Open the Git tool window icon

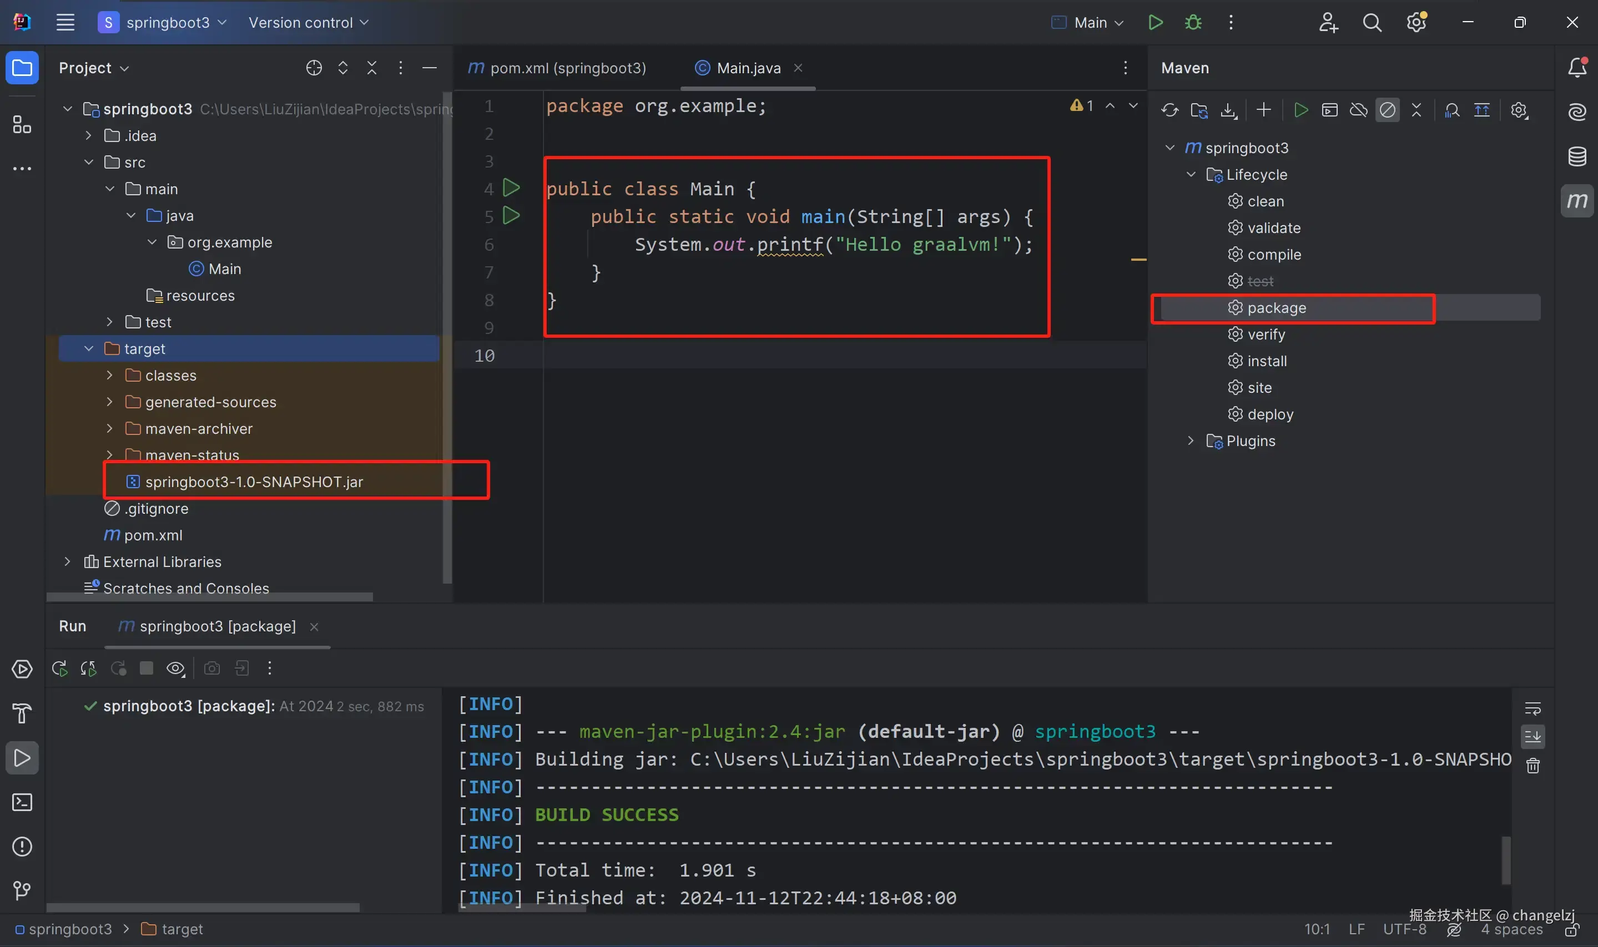22,890
